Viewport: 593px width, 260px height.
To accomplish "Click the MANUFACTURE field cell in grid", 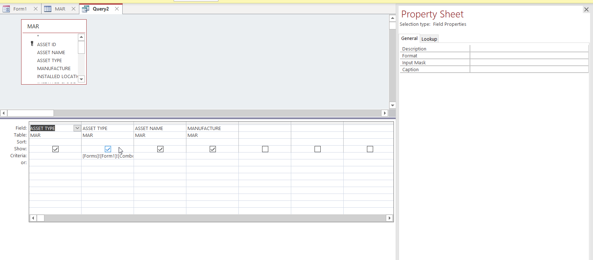I will pyautogui.click(x=212, y=128).
